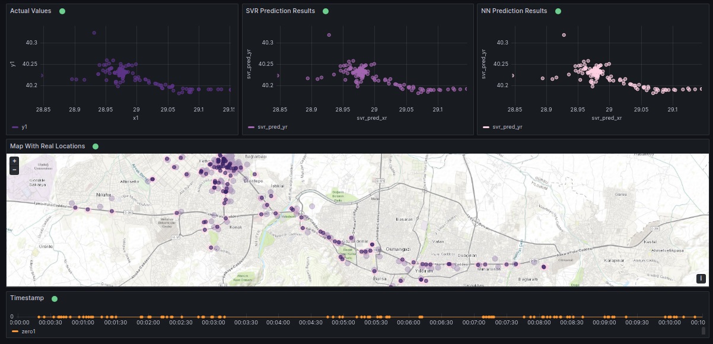Click the 00:05:00 tick on Timestamp axis
The image size is (713, 344).
[x=343, y=323]
